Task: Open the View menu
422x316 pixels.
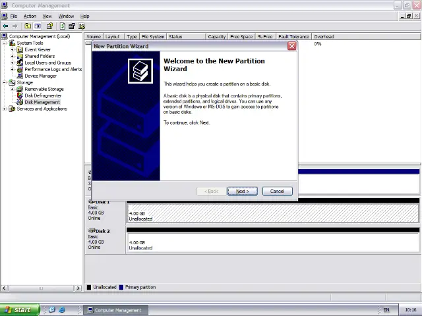Action: [47, 16]
